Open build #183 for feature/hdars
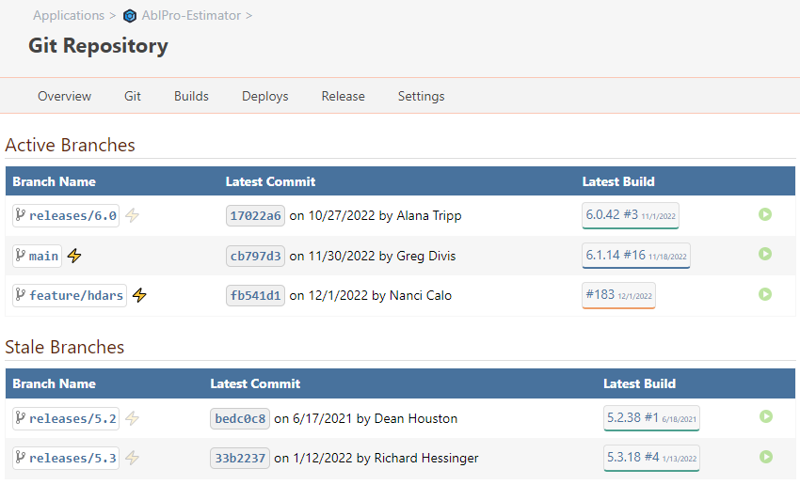 click(x=618, y=295)
